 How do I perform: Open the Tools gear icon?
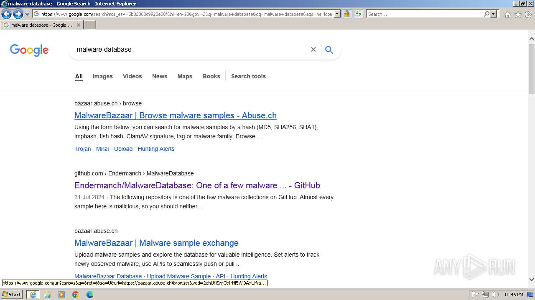click(x=528, y=15)
